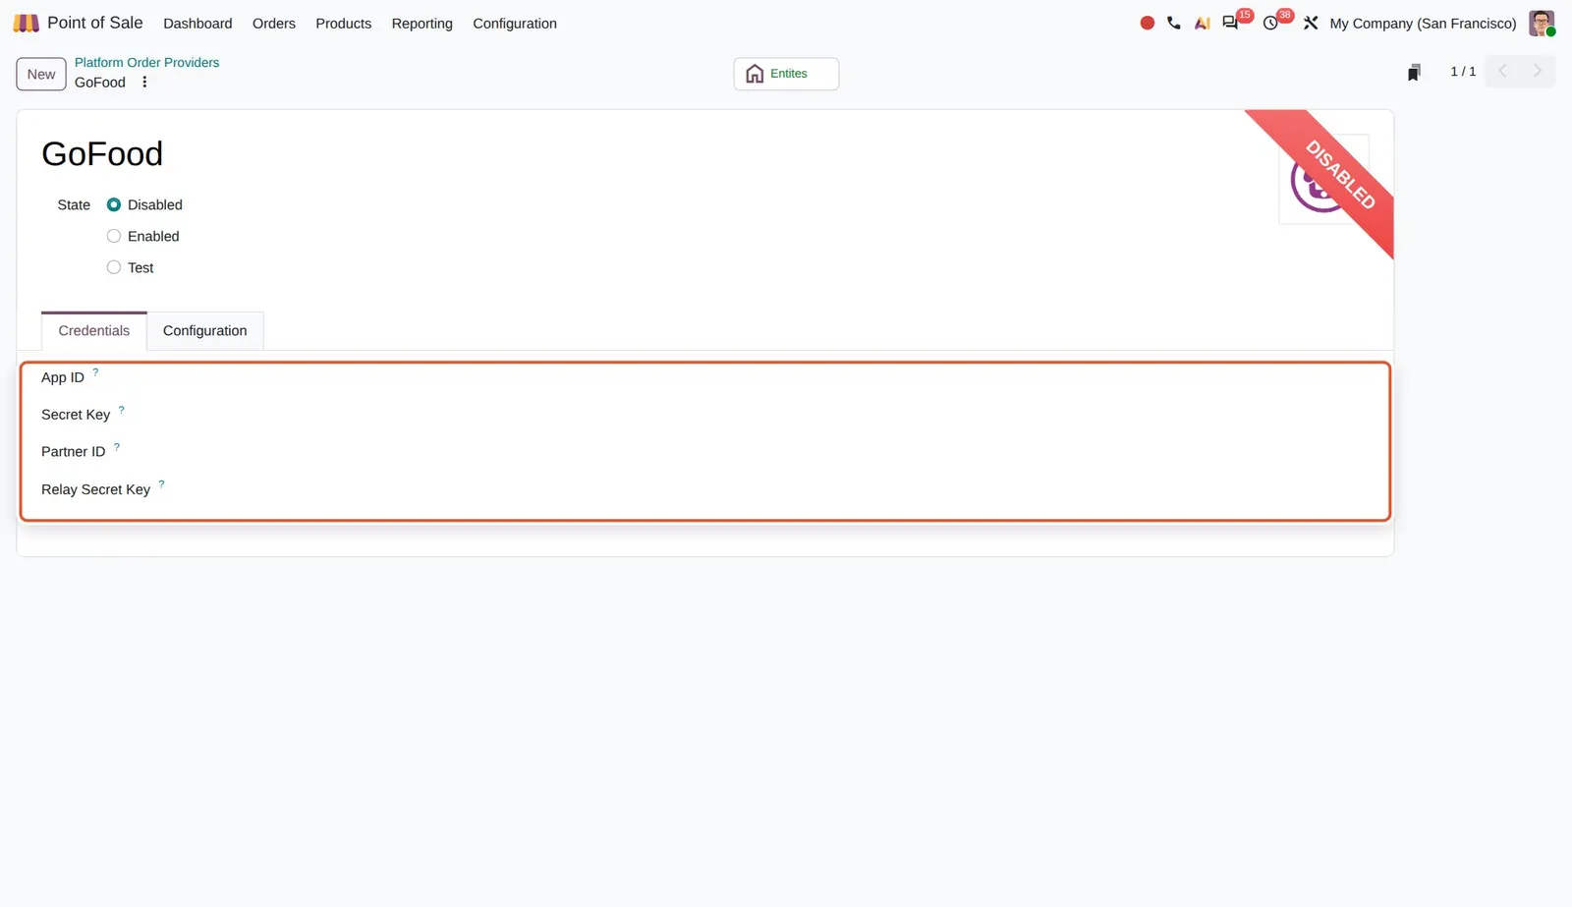Image resolution: width=1572 pixels, height=907 pixels.
Task: Open the phone VoIP icon
Action: point(1174,23)
